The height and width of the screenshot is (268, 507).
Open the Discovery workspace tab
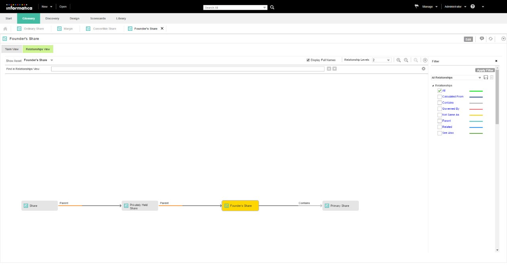point(52,19)
